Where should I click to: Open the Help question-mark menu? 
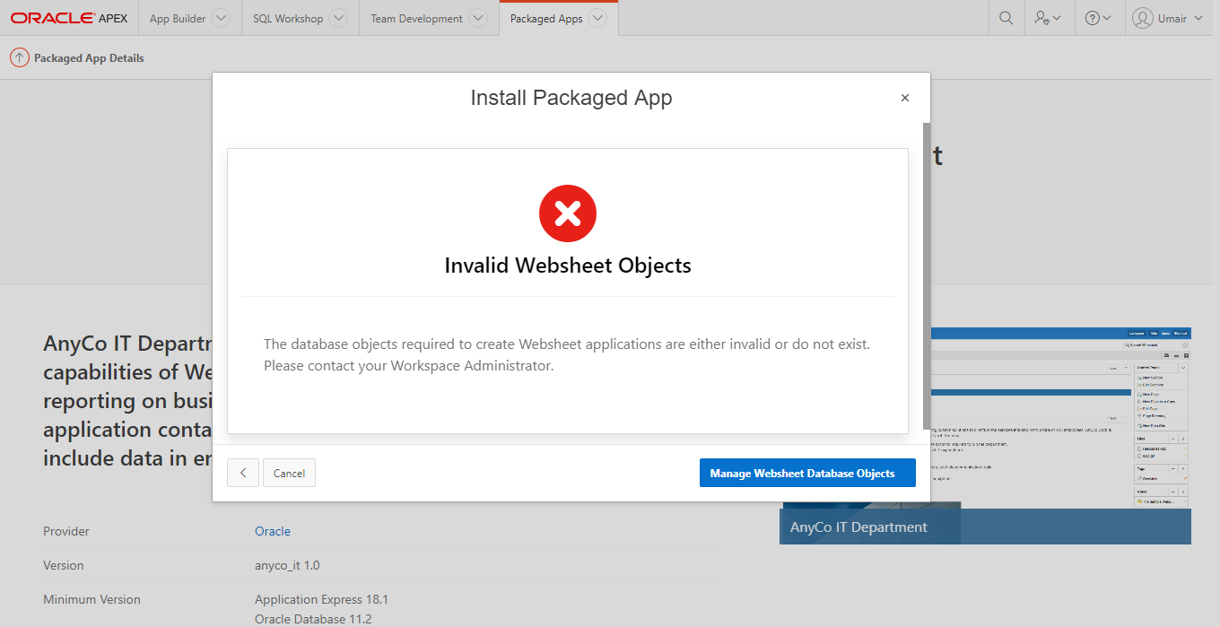coord(1099,18)
